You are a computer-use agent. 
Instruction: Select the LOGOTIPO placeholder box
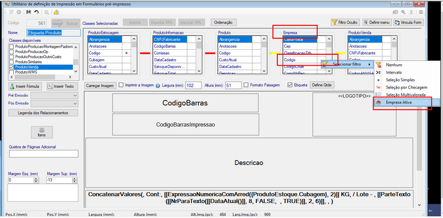coord(354,115)
